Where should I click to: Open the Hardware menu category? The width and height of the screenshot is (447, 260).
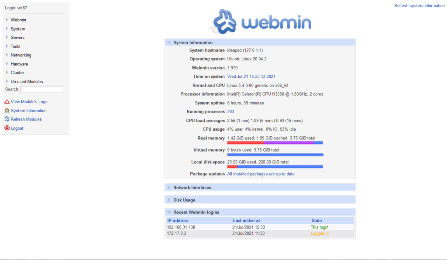pos(19,64)
